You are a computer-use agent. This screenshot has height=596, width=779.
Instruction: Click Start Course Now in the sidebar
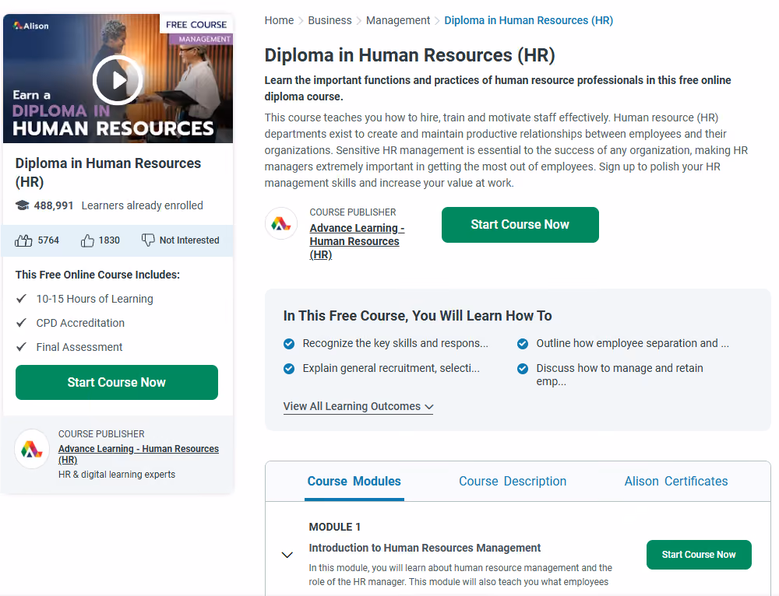click(117, 383)
